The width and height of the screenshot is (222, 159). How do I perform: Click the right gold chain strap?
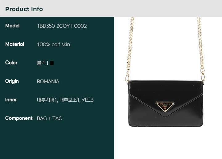201,44
